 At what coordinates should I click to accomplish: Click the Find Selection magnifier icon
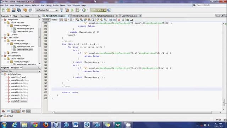78,20
